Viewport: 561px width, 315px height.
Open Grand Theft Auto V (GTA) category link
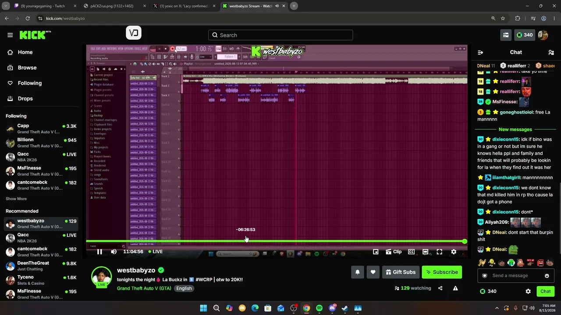(144, 288)
